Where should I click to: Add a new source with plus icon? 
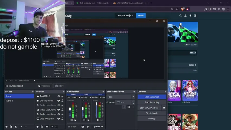click(x=37, y=126)
